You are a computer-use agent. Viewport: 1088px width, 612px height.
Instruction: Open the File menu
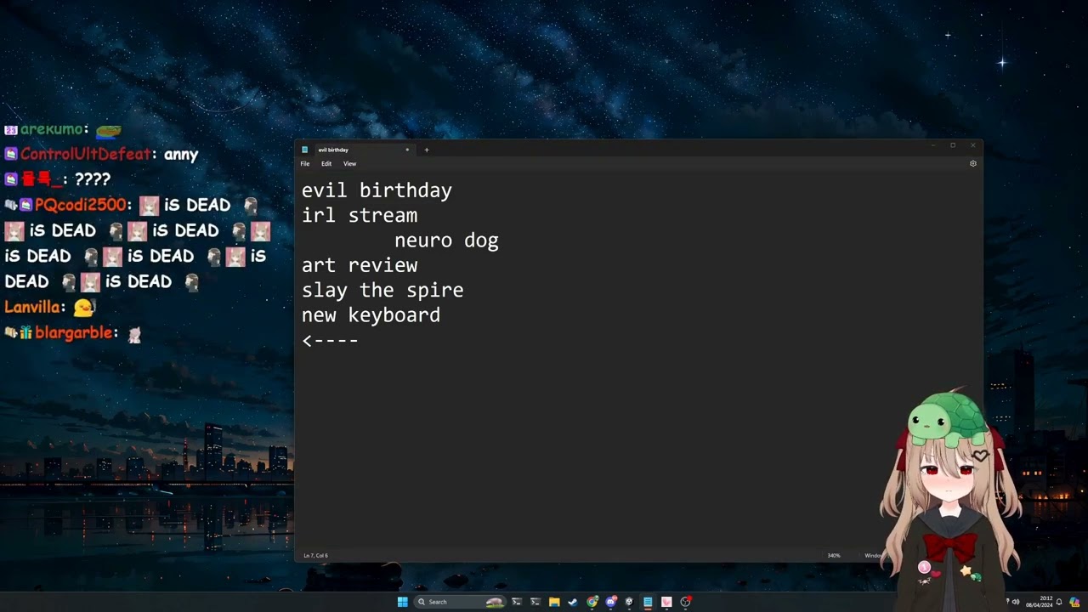[305, 163]
